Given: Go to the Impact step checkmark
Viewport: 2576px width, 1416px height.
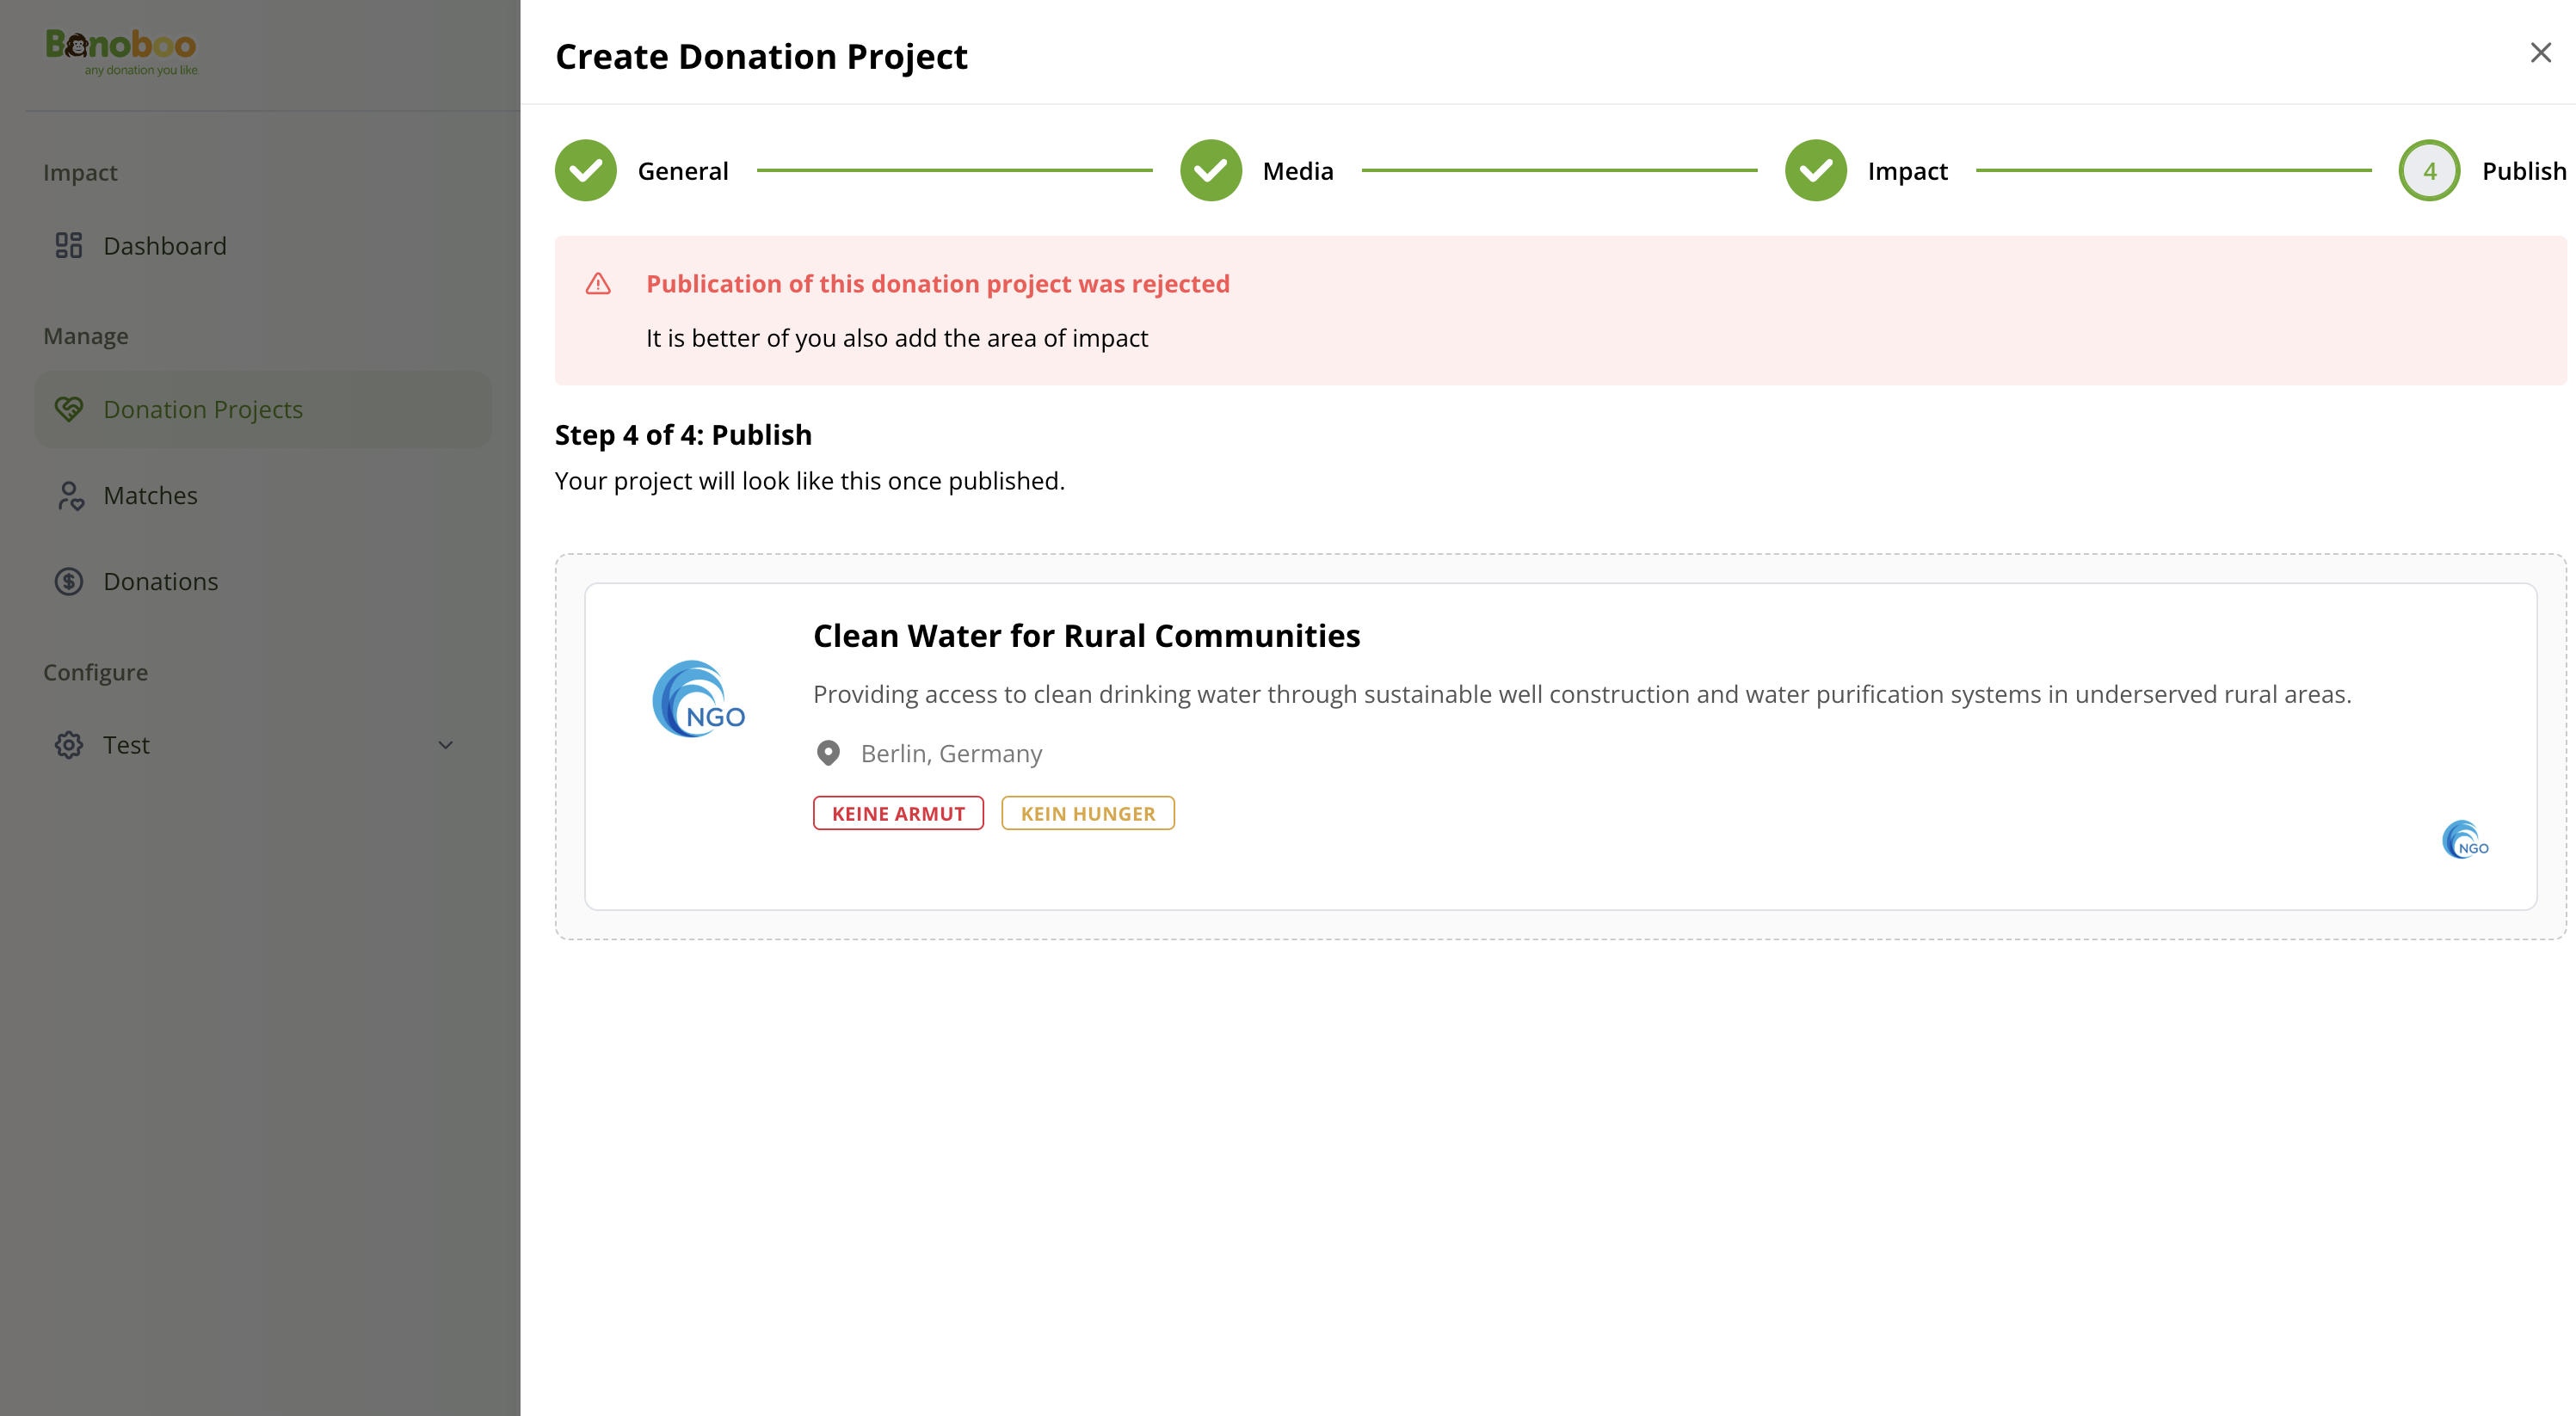Looking at the screenshot, I should [x=1816, y=171].
